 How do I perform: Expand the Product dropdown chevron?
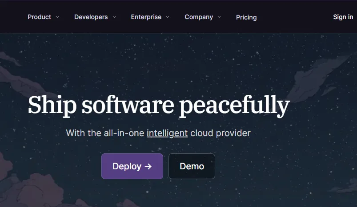(57, 17)
